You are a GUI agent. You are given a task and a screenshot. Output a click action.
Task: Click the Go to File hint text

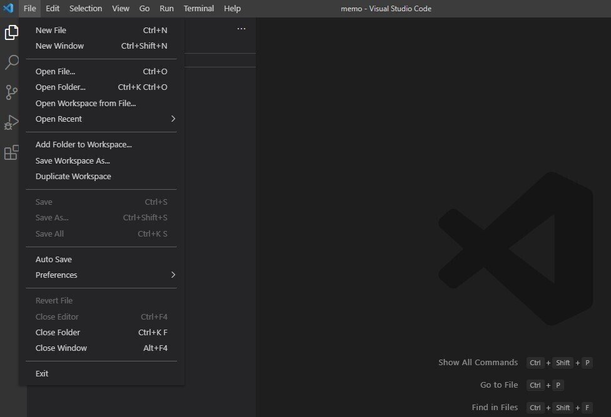click(x=499, y=385)
